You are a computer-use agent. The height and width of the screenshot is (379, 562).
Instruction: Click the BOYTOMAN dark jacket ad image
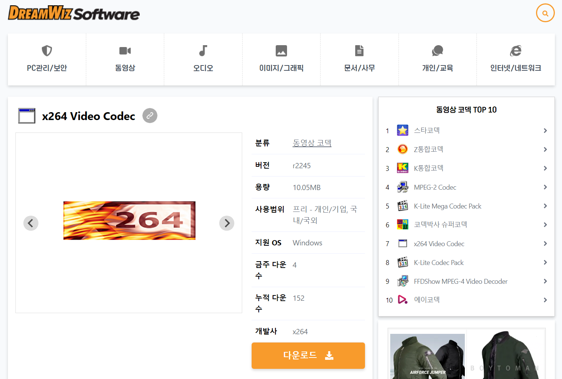[x=505, y=355]
